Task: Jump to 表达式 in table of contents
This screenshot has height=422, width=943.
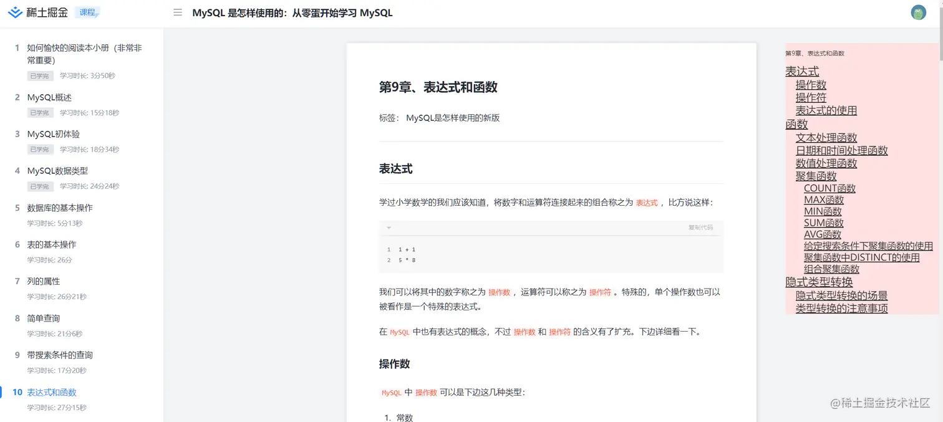Action: coord(802,71)
